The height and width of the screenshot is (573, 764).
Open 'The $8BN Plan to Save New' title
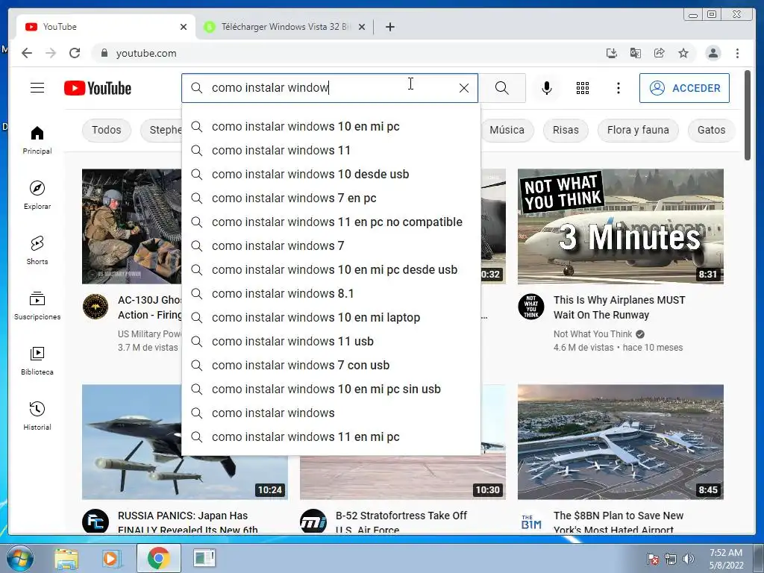(x=619, y=522)
